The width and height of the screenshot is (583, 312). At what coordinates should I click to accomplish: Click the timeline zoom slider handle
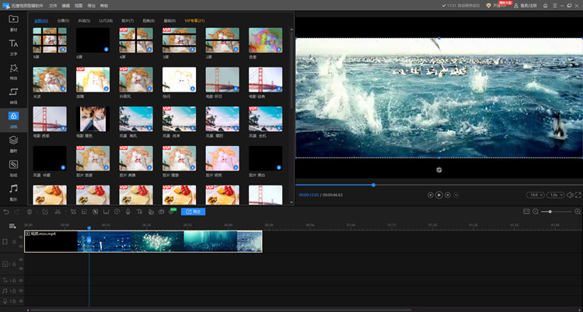pos(550,211)
